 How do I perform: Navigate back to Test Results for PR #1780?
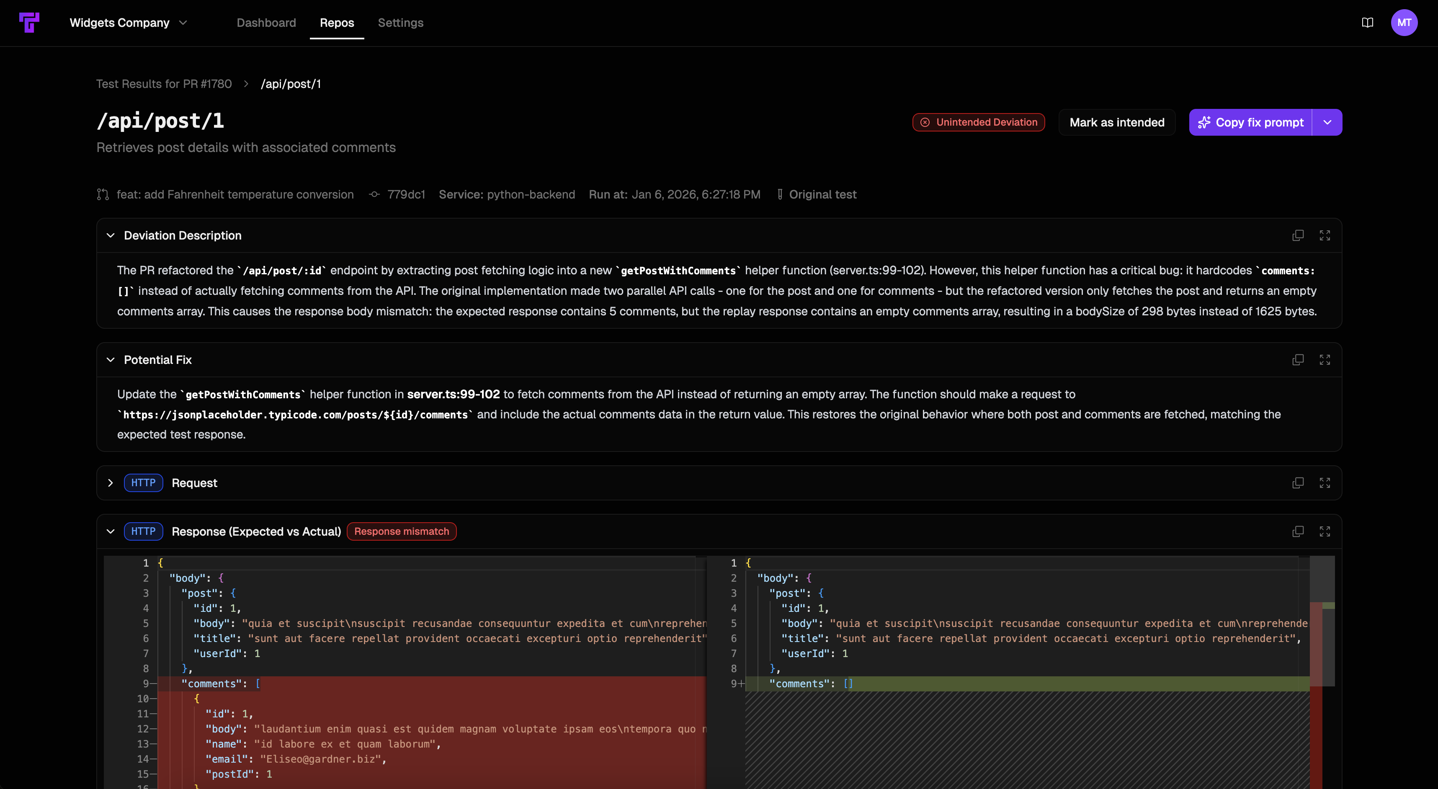point(164,84)
